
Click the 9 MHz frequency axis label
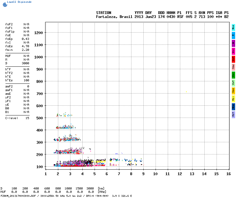(143, 174)
